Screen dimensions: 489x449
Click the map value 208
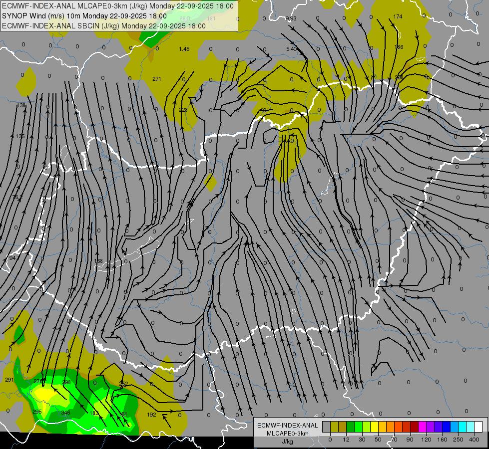click(x=399, y=77)
